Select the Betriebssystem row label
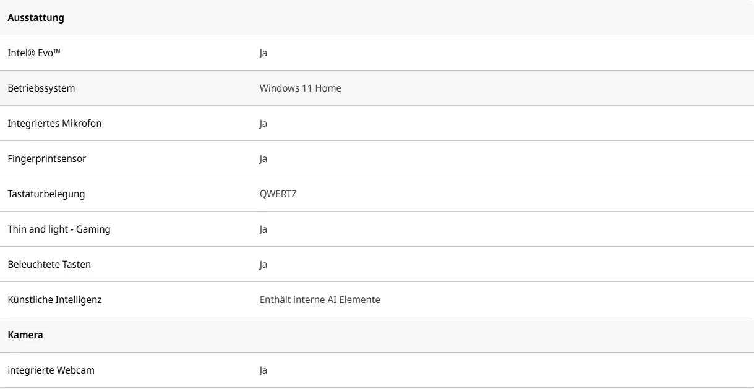754x389 pixels. 41,88
